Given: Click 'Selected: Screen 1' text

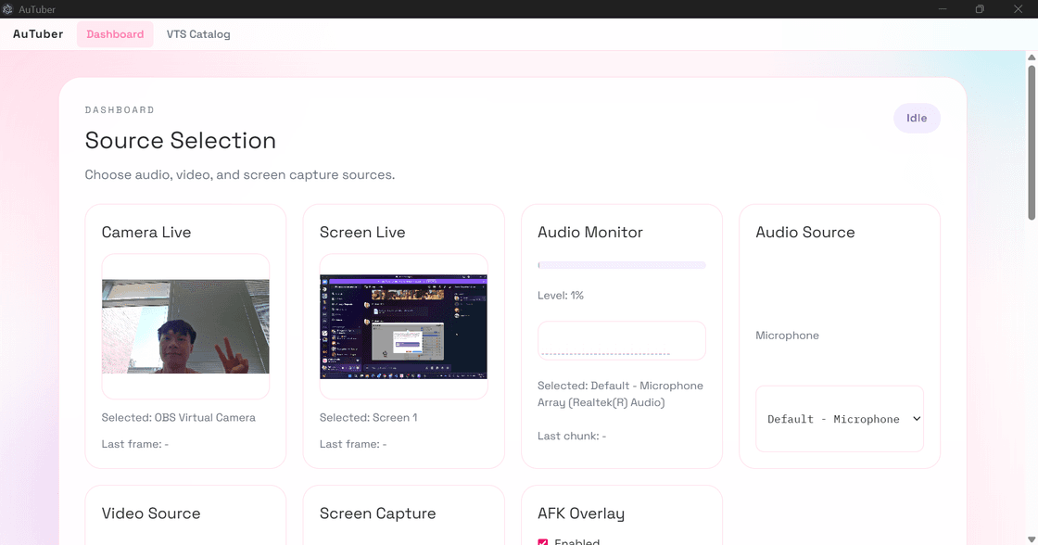Looking at the screenshot, I should point(368,418).
